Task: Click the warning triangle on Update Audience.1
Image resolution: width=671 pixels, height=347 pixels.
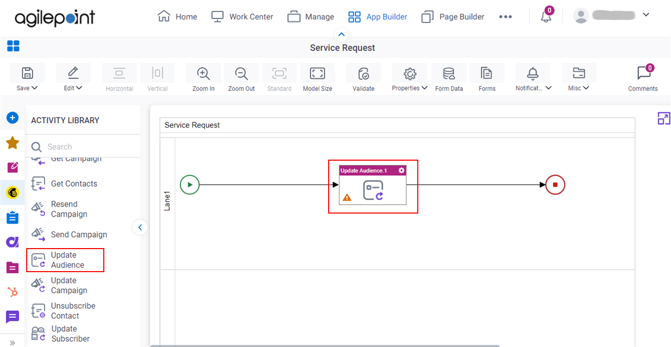Action: coord(347,197)
